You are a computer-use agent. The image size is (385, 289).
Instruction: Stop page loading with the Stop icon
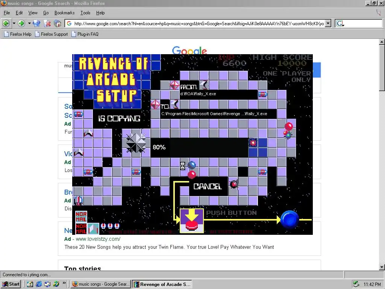tap(47, 24)
